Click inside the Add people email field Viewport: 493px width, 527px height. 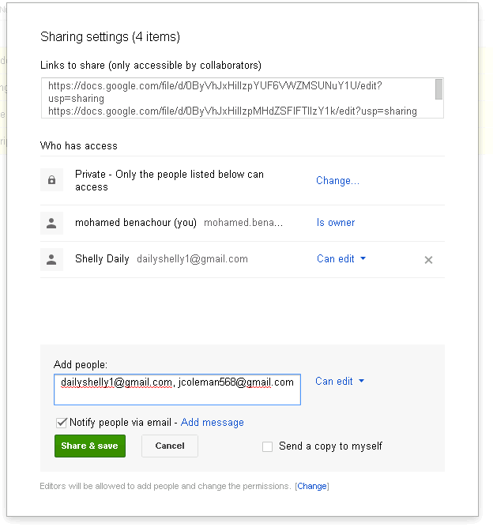coord(177,390)
